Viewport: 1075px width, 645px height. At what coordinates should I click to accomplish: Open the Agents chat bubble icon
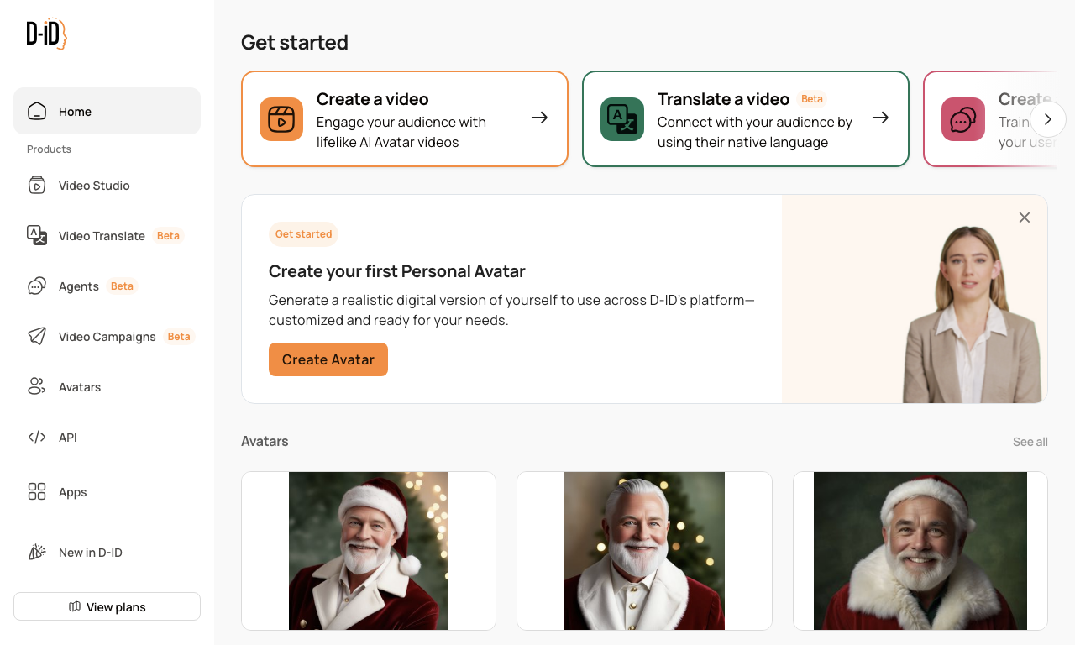(37, 286)
